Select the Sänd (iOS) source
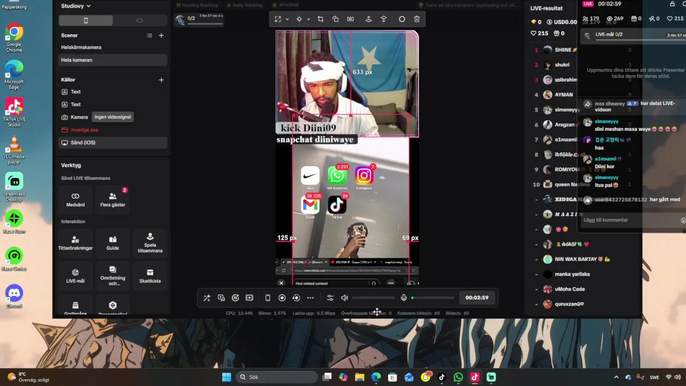Viewport: 686px width, 386px height. [x=113, y=143]
